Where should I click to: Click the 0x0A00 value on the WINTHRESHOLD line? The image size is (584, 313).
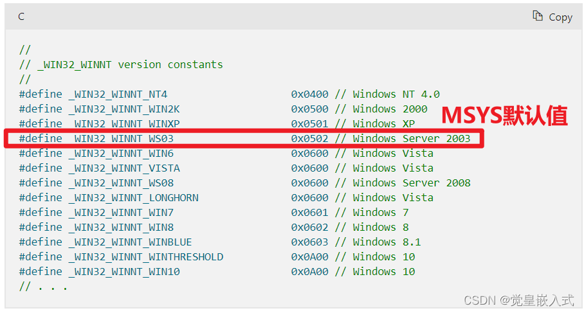pyautogui.click(x=310, y=257)
